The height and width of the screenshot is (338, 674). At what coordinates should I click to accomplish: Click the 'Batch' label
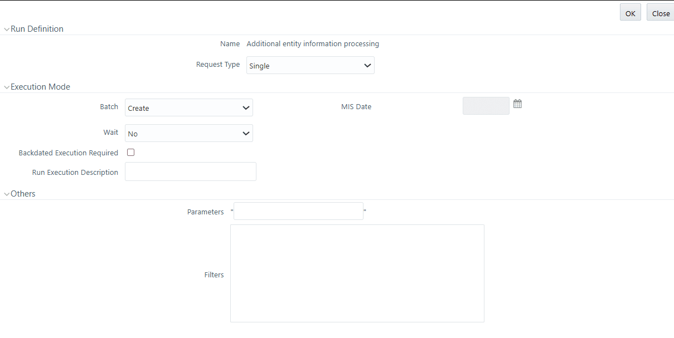[109, 107]
